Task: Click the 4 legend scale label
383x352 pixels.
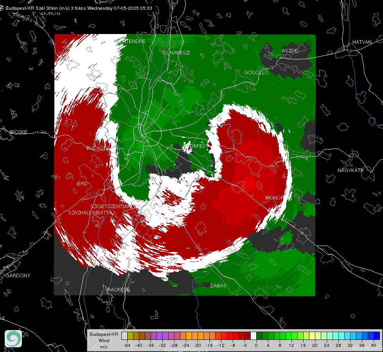Action: tap(268, 345)
